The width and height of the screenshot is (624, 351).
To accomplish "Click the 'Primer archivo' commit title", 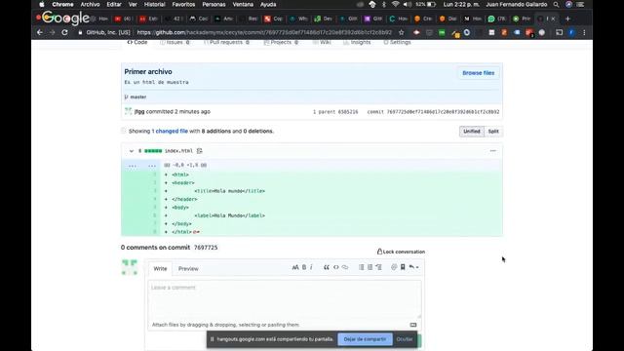I will pos(148,71).
